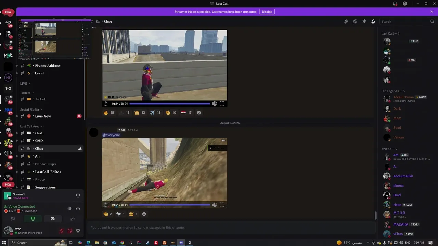Open fullscreen for the first clip
Image resolution: width=438 pixels, height=246 pixels.
pos(222,104)
